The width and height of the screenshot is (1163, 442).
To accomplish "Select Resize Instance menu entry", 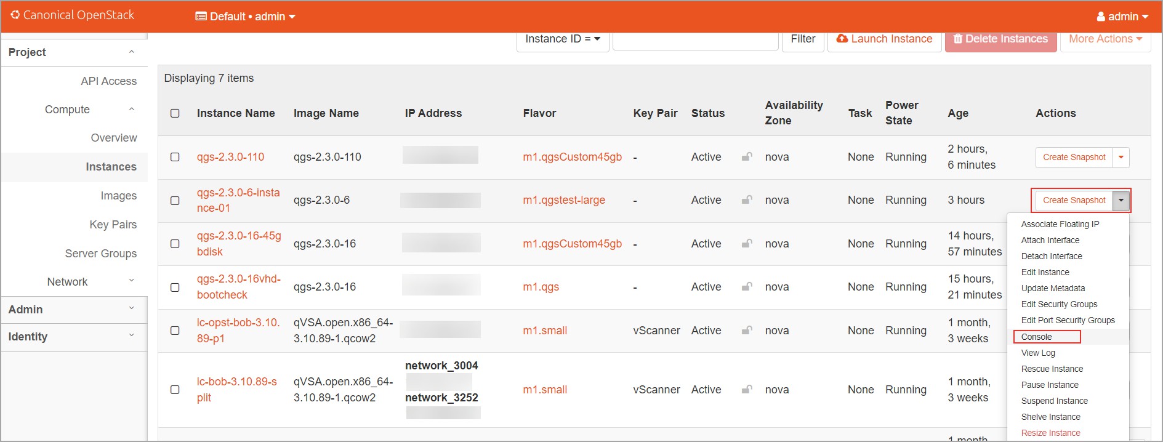I will click(1050, 433).
